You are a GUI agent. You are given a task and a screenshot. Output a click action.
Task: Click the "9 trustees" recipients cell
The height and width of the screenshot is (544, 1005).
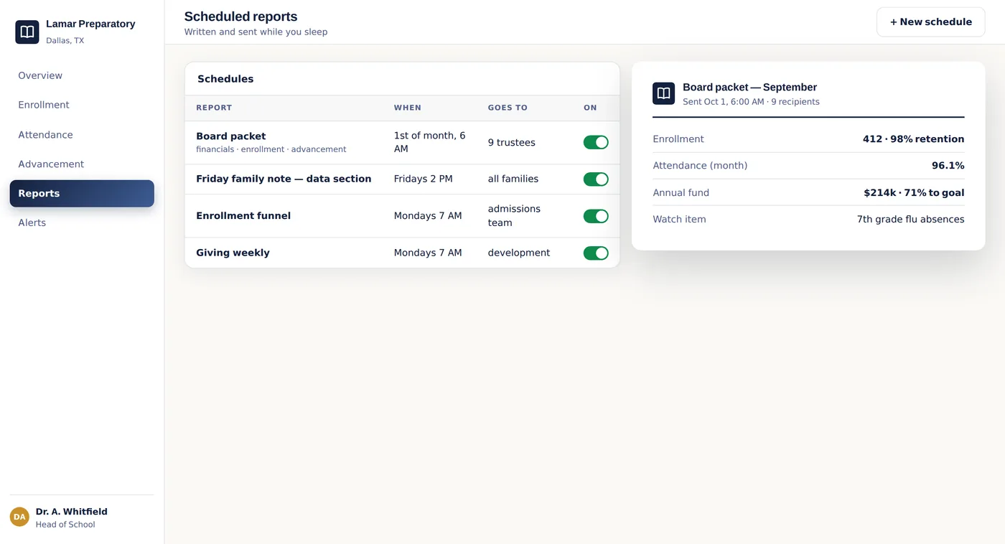tap(512, 142)
